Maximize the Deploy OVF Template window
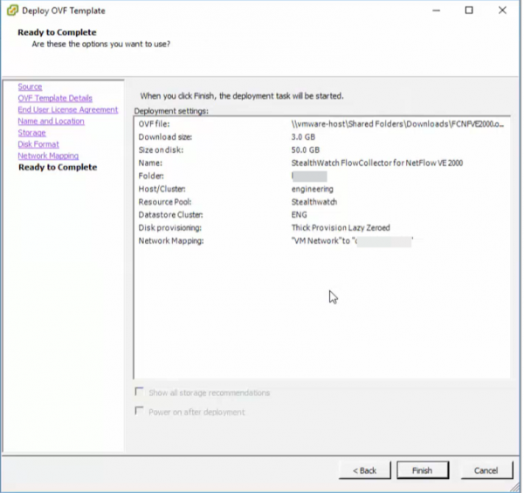Screen dimensions: 524x493 tap(469, 10)
